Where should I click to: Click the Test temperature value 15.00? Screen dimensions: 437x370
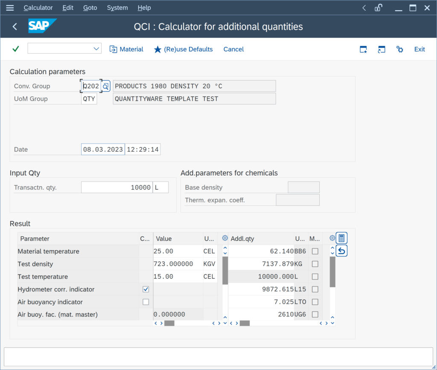(178, 277)
